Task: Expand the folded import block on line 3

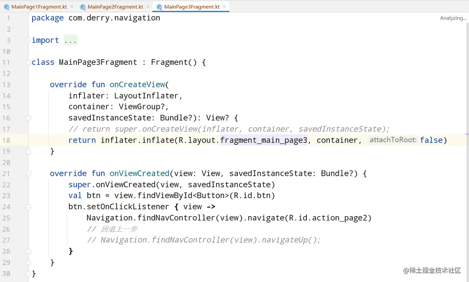Action: (28, 40)
